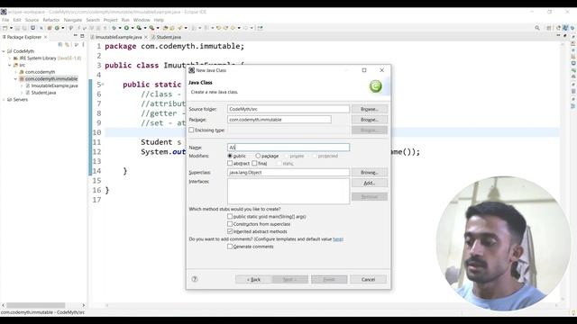
Task: Select the package modifier radio button
Action: coord(258,156)
